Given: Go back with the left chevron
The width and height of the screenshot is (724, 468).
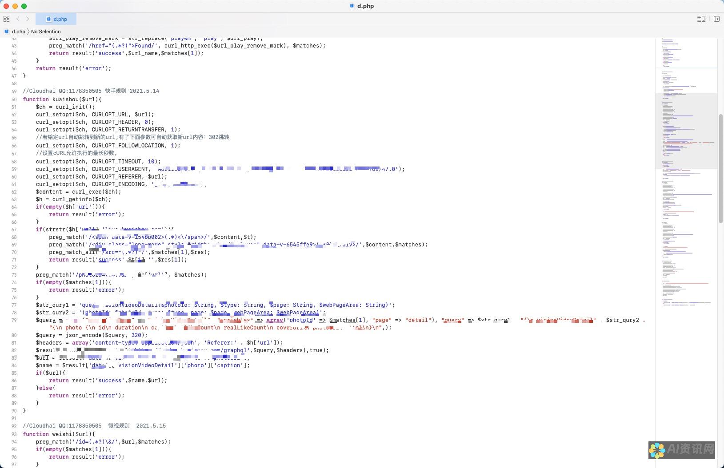Looking at the screenshot, I should click(x=18, y=19).
